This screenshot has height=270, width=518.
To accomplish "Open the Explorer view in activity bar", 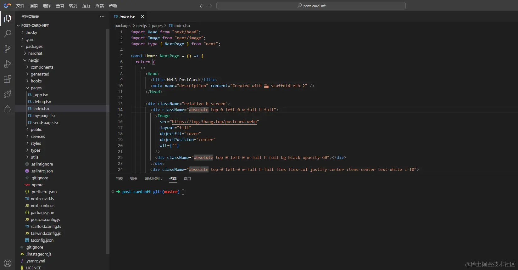I will pos(8,19).
